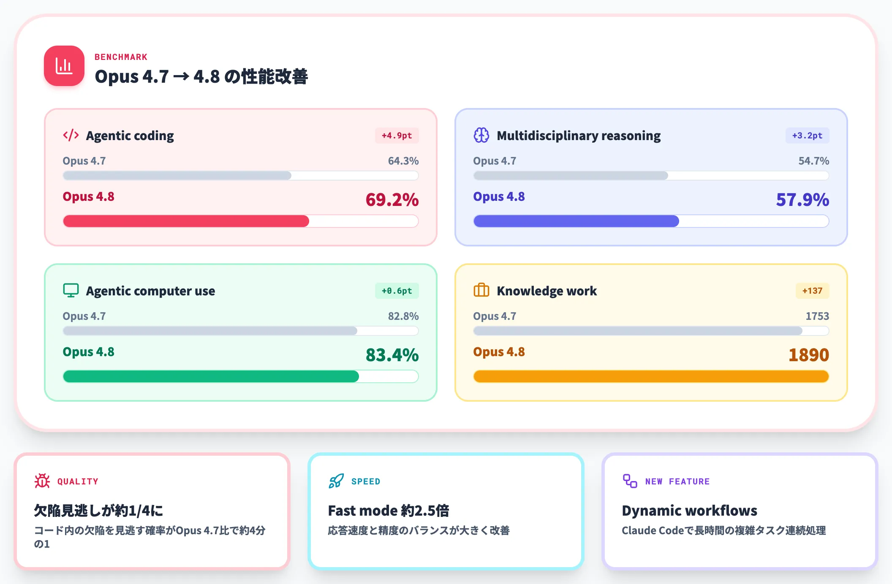This screenshot has height=584, width=892.
Task: Click the "Multidisciplinary reasoning" heading
Action: click(579, 135)
